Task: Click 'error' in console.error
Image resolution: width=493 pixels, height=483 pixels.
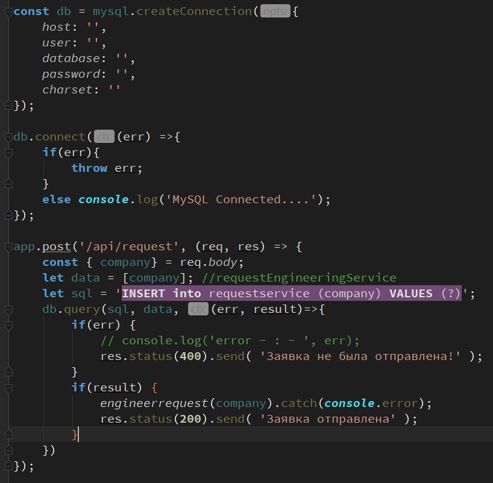Action: (x=400, y=403)
